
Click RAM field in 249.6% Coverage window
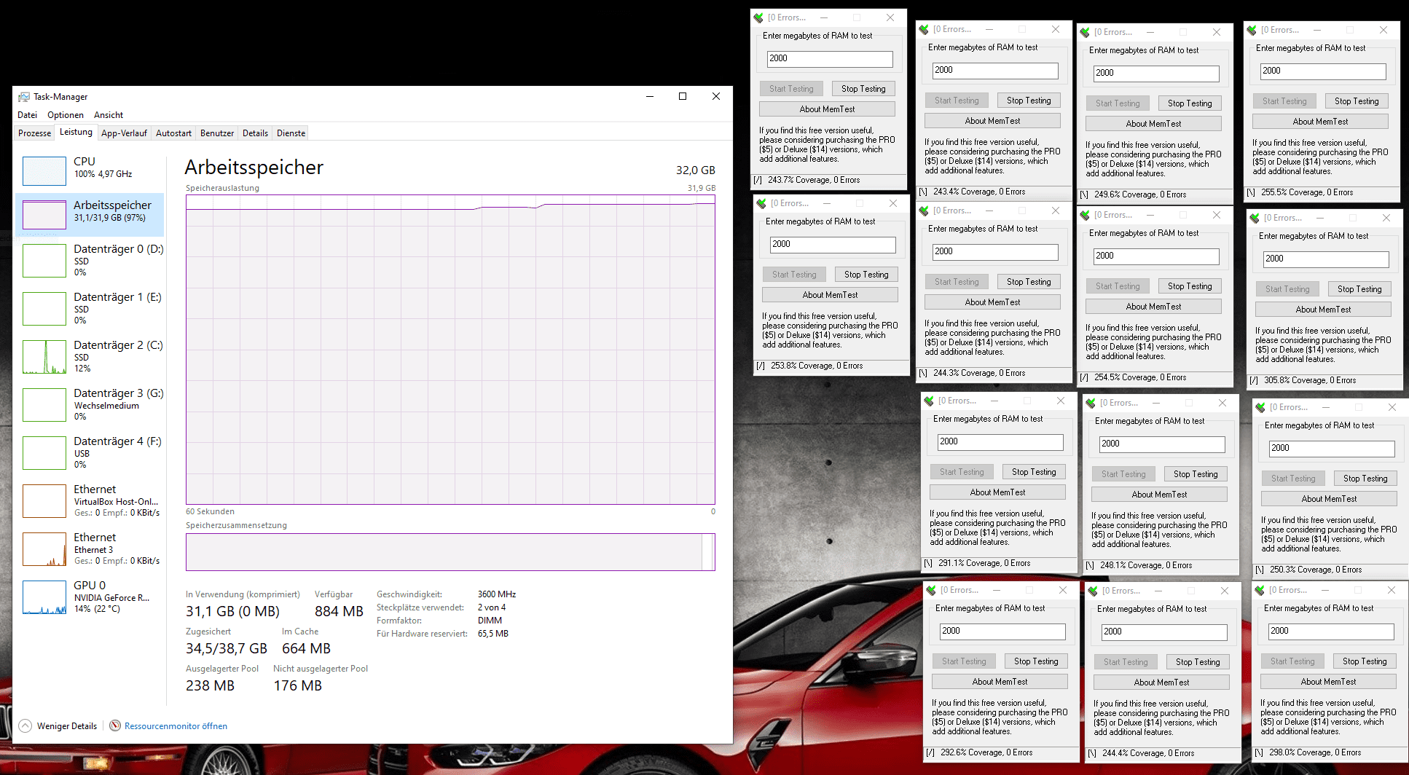coord(1156,74)
